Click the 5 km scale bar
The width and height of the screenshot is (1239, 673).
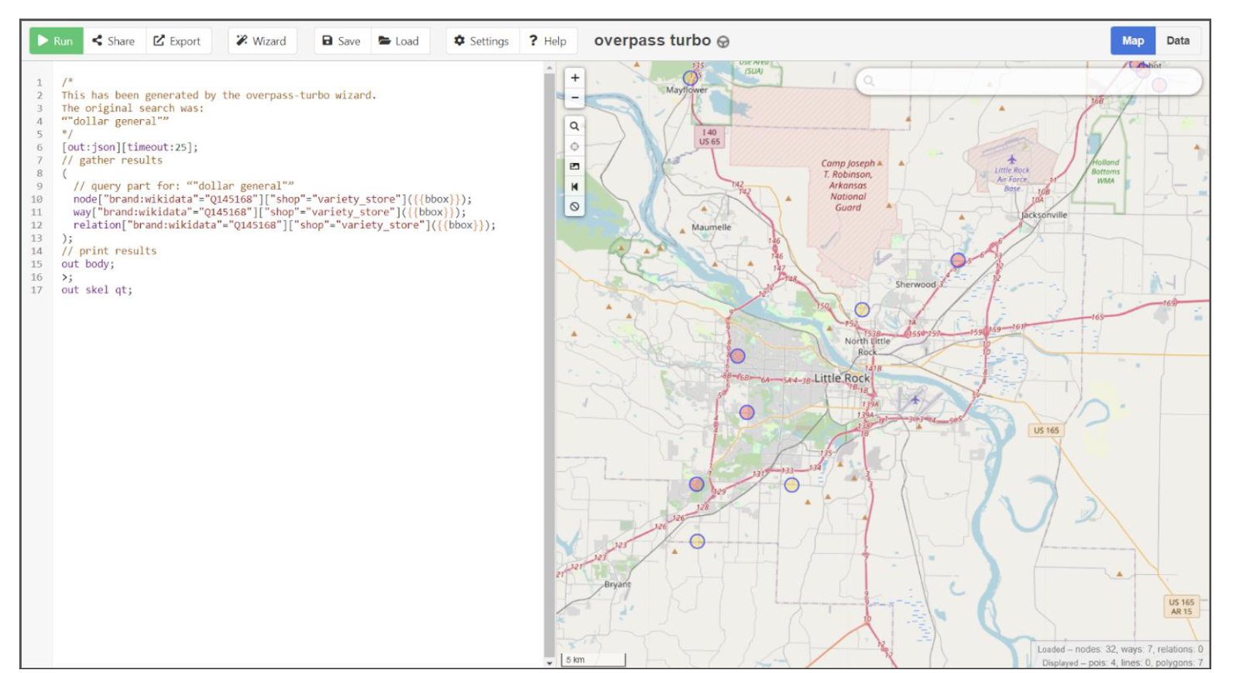593,660
